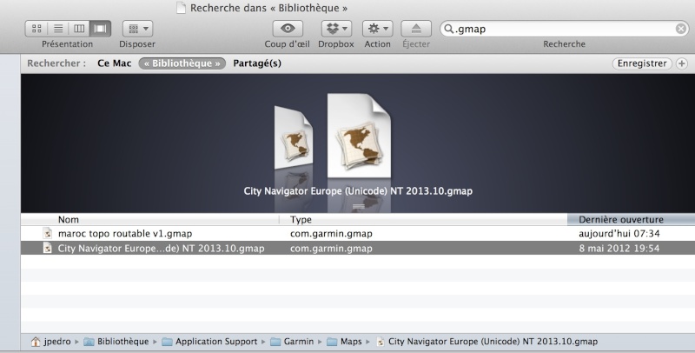Switch to icon view presentation
Screen dimensions: 695x353
pos(36,29)
